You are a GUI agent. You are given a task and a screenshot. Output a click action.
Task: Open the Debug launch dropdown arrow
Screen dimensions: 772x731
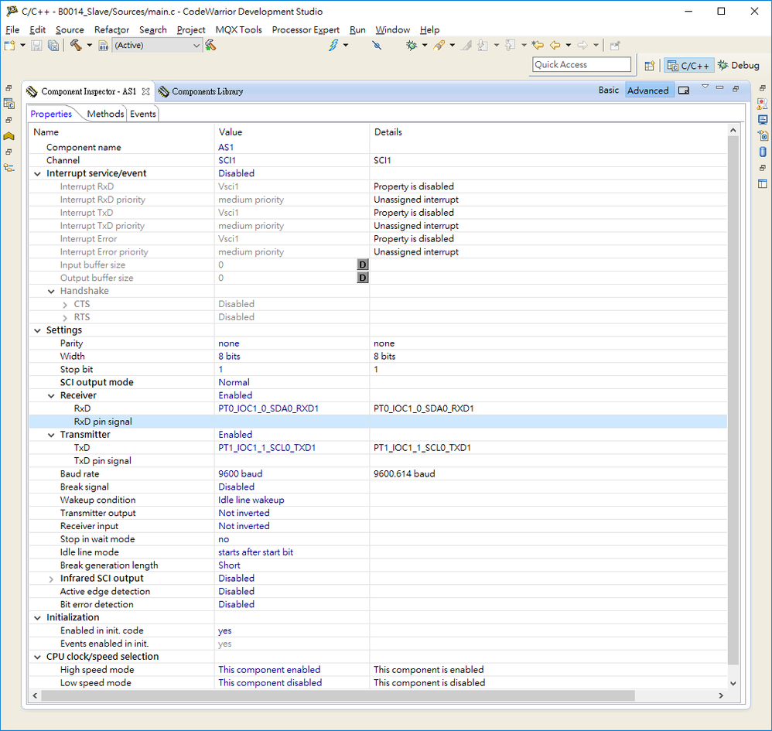coord(425,46)
